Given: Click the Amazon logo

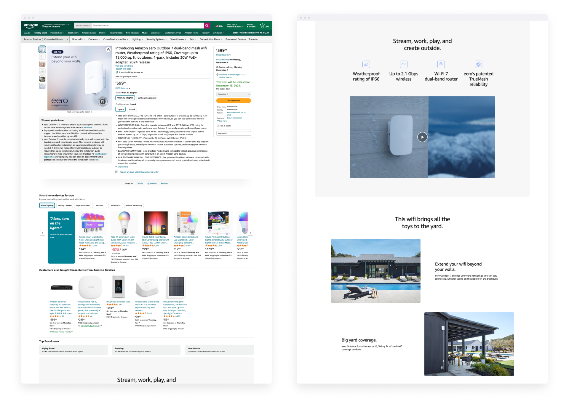Looking at the screenshot, I should point(31,25).
